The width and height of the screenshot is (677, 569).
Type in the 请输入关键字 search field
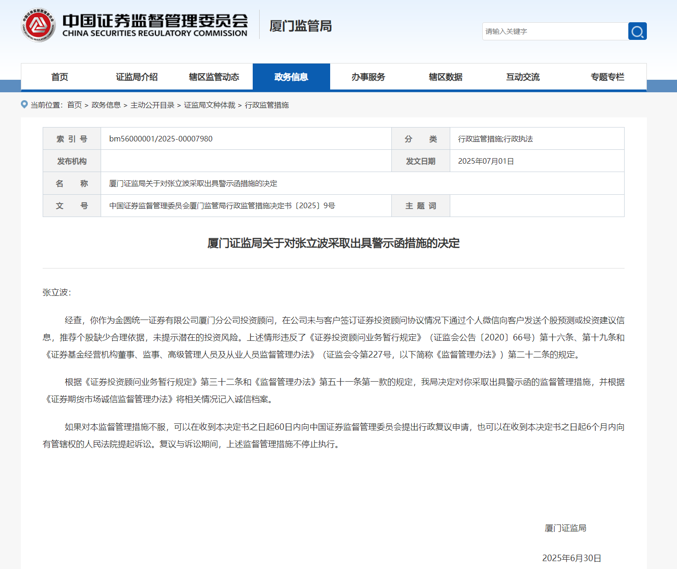pyautogui.click(x=555, y=31)
